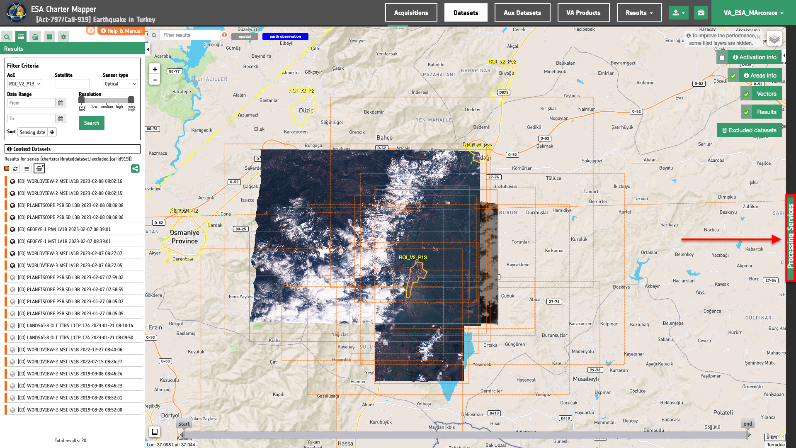This screenshot has height=448, width=796.
Task: Open the results list tab icon
Action: pos(21,37)
